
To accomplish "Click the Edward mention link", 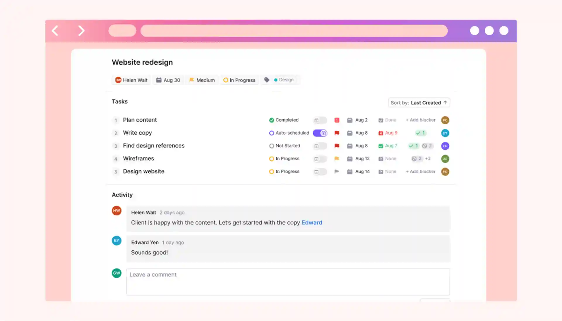I will click(312, 223).
